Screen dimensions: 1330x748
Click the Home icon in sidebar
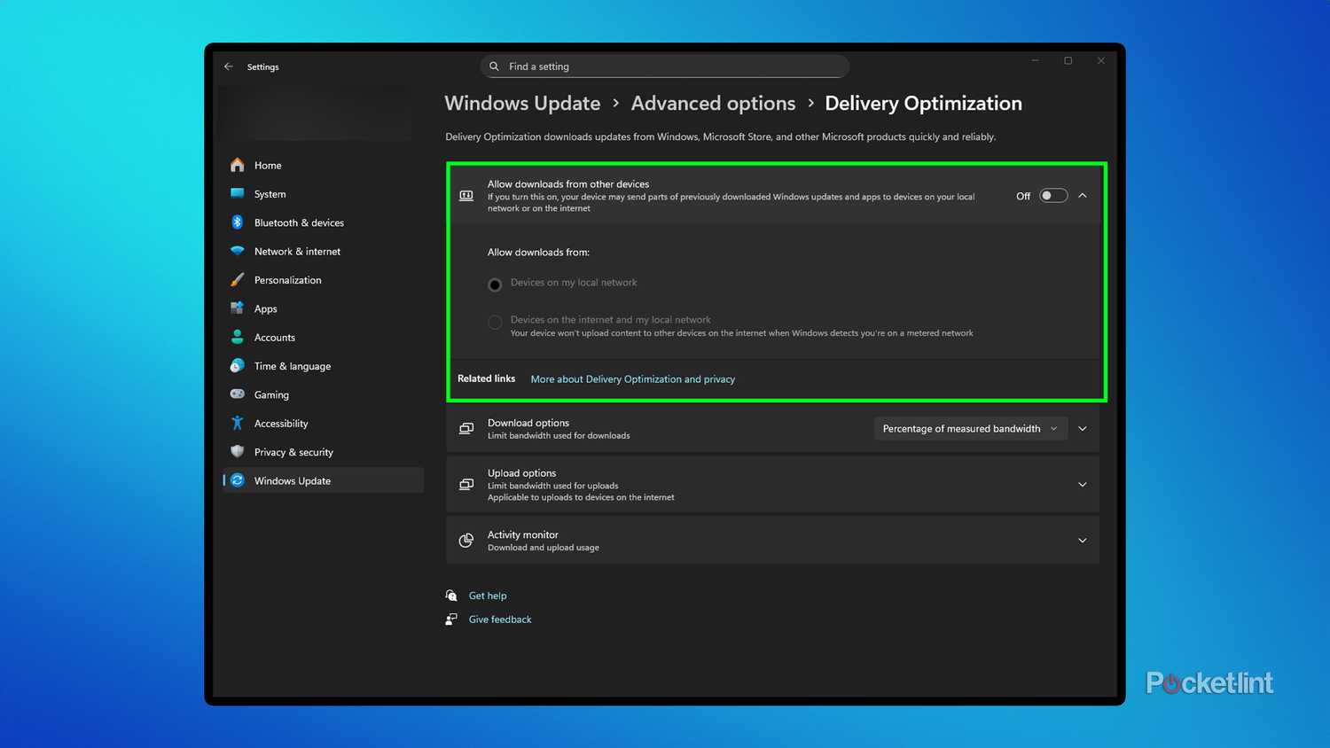237,165
